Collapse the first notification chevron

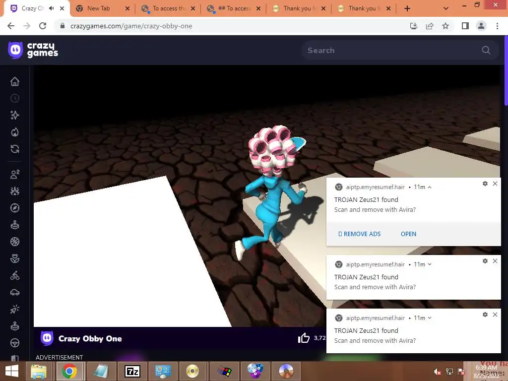(x=430, y=187)
